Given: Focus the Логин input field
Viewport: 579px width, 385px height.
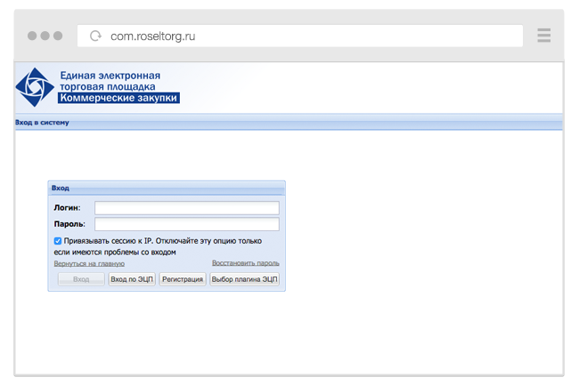Looking at the screenshot, I should click(187, 208).
